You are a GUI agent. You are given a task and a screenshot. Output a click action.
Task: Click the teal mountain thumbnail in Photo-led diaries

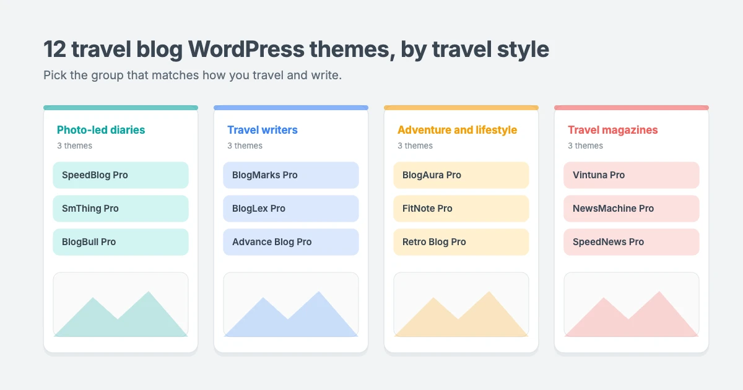[x=121, y=305]
